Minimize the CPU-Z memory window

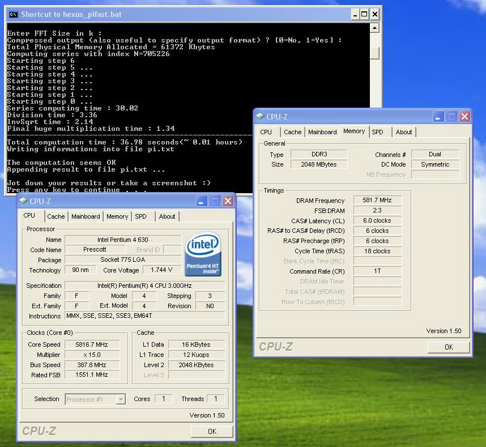(438, 117)
